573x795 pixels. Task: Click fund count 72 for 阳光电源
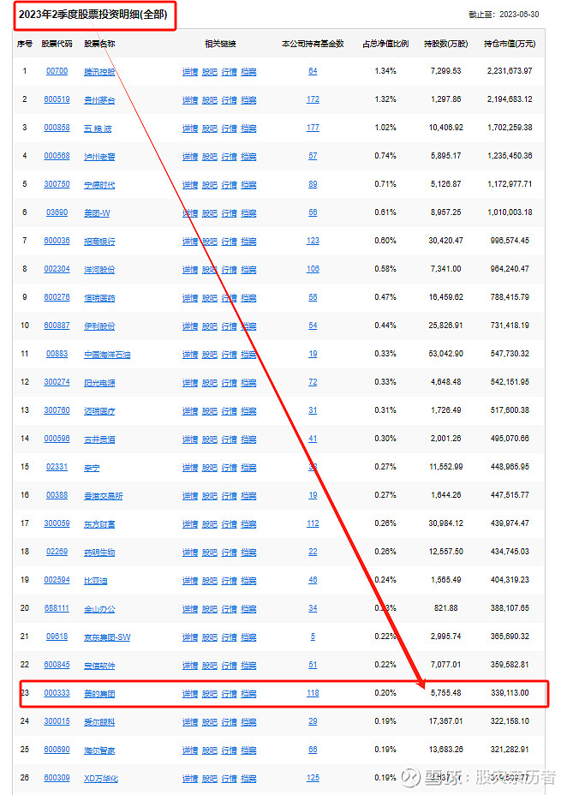(313, 383)
